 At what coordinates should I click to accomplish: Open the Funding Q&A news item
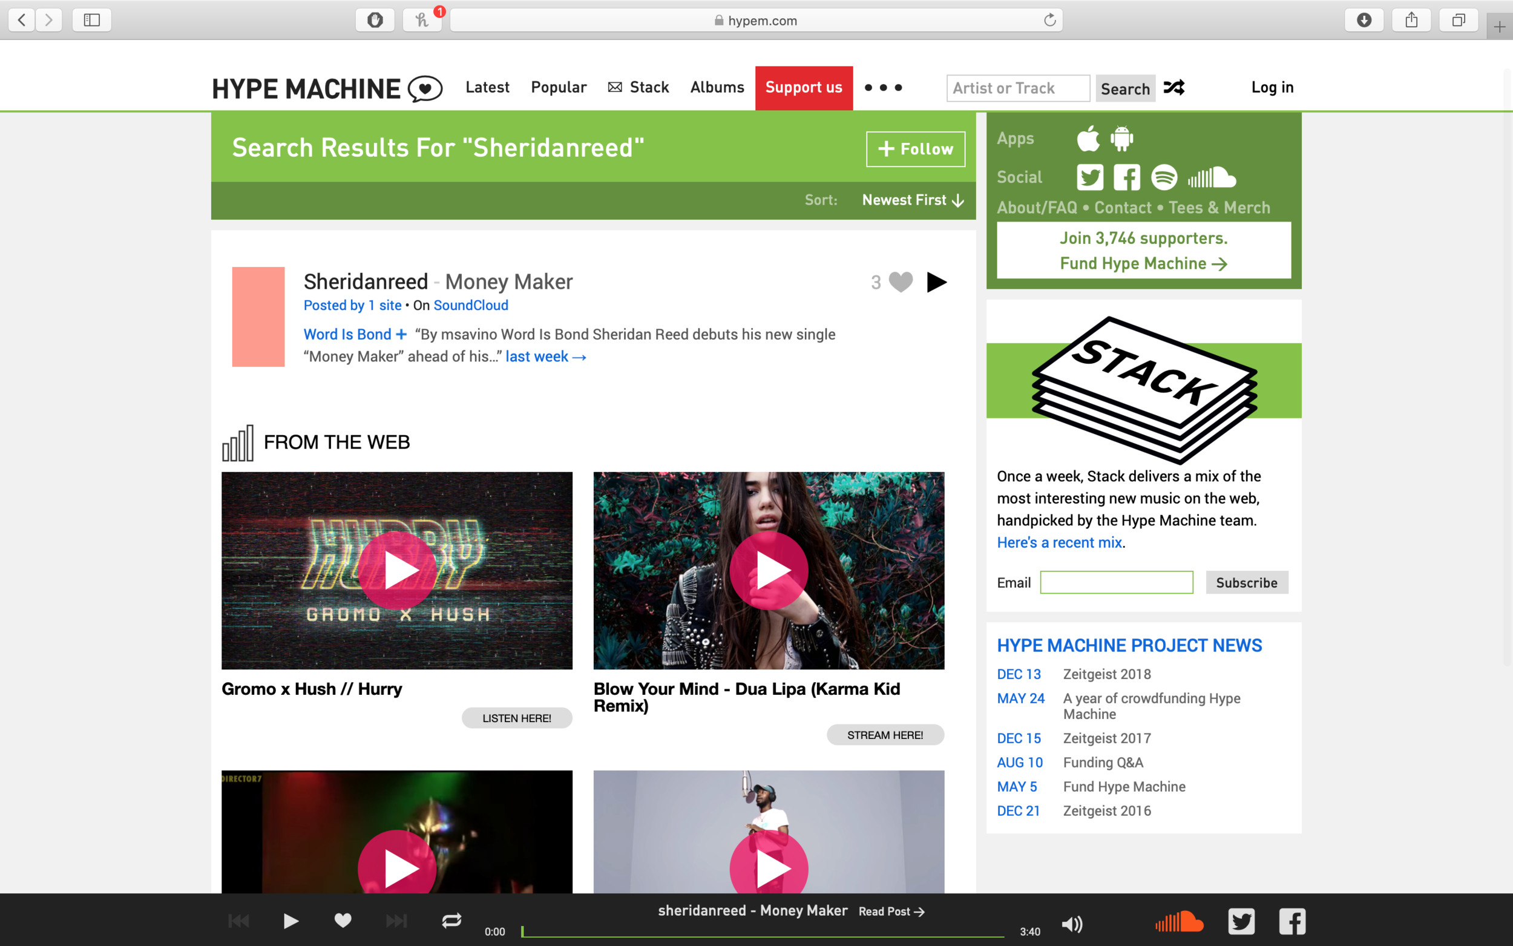click(x=1103, y=762)
